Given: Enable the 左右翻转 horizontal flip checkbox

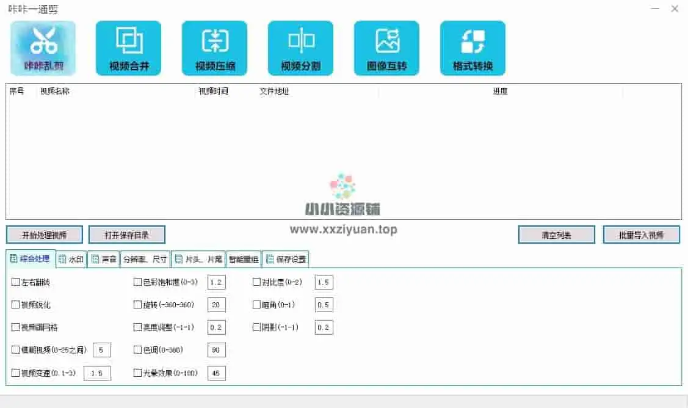Looking at the screenshot, I should 16,282.
